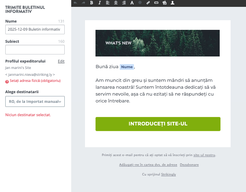Center align the text
The image size is (246, 192).
pyautogui.click(x=116, y=3)
